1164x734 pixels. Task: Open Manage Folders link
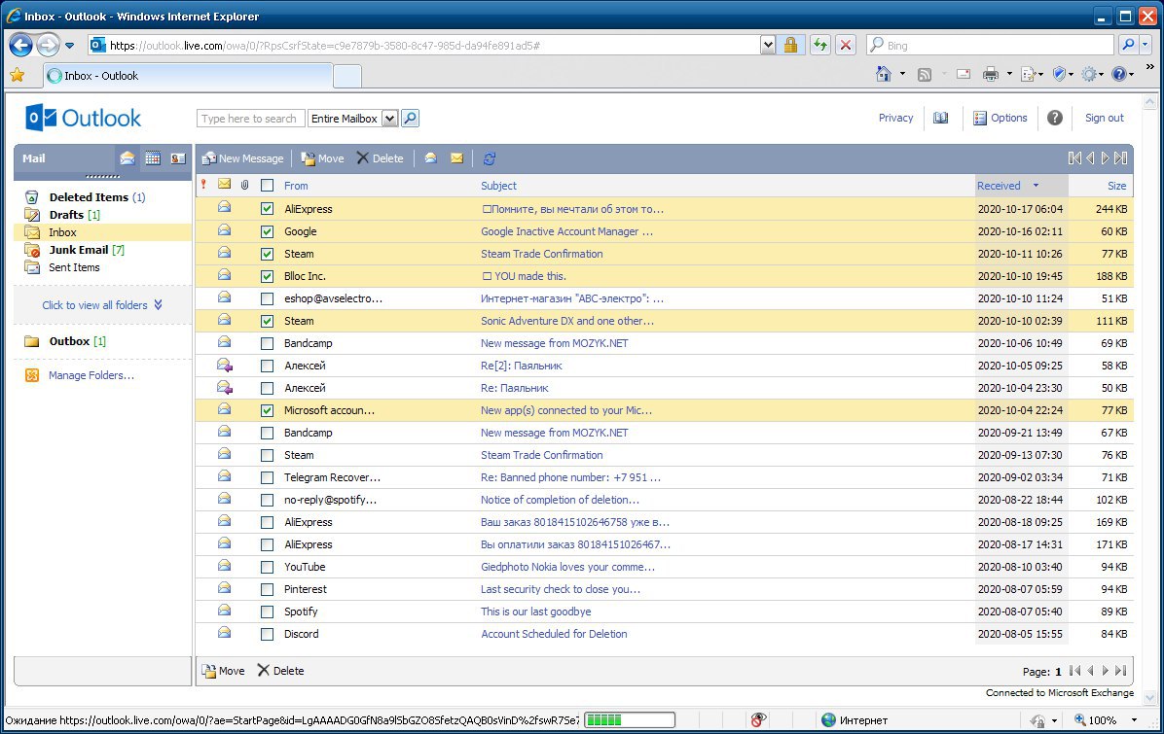[x=91, y=375]
